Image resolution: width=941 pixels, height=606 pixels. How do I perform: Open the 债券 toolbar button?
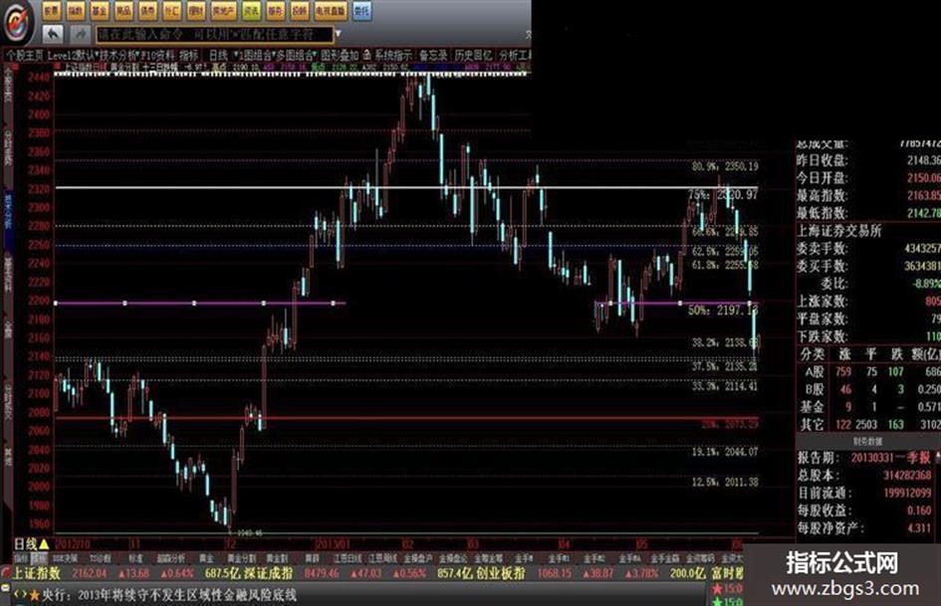[x=147, y=11]
